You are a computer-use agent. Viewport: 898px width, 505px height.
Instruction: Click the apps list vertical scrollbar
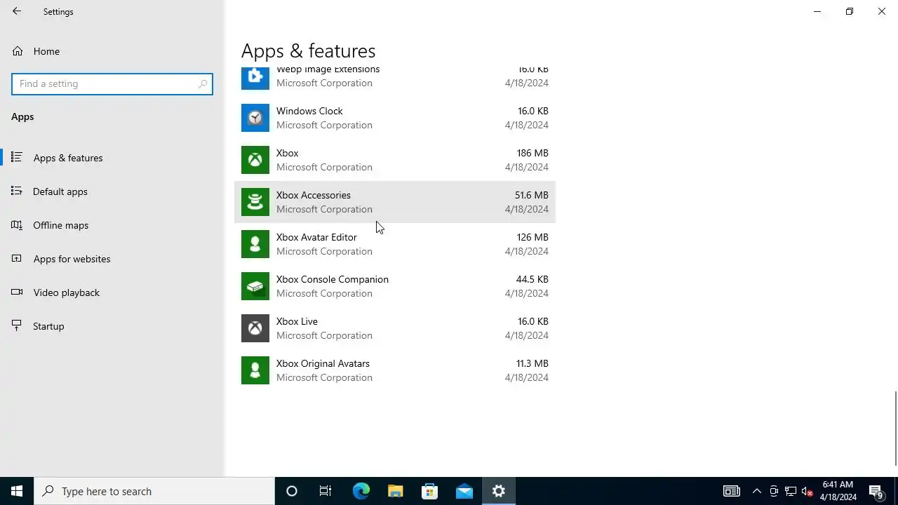point(895,428)
